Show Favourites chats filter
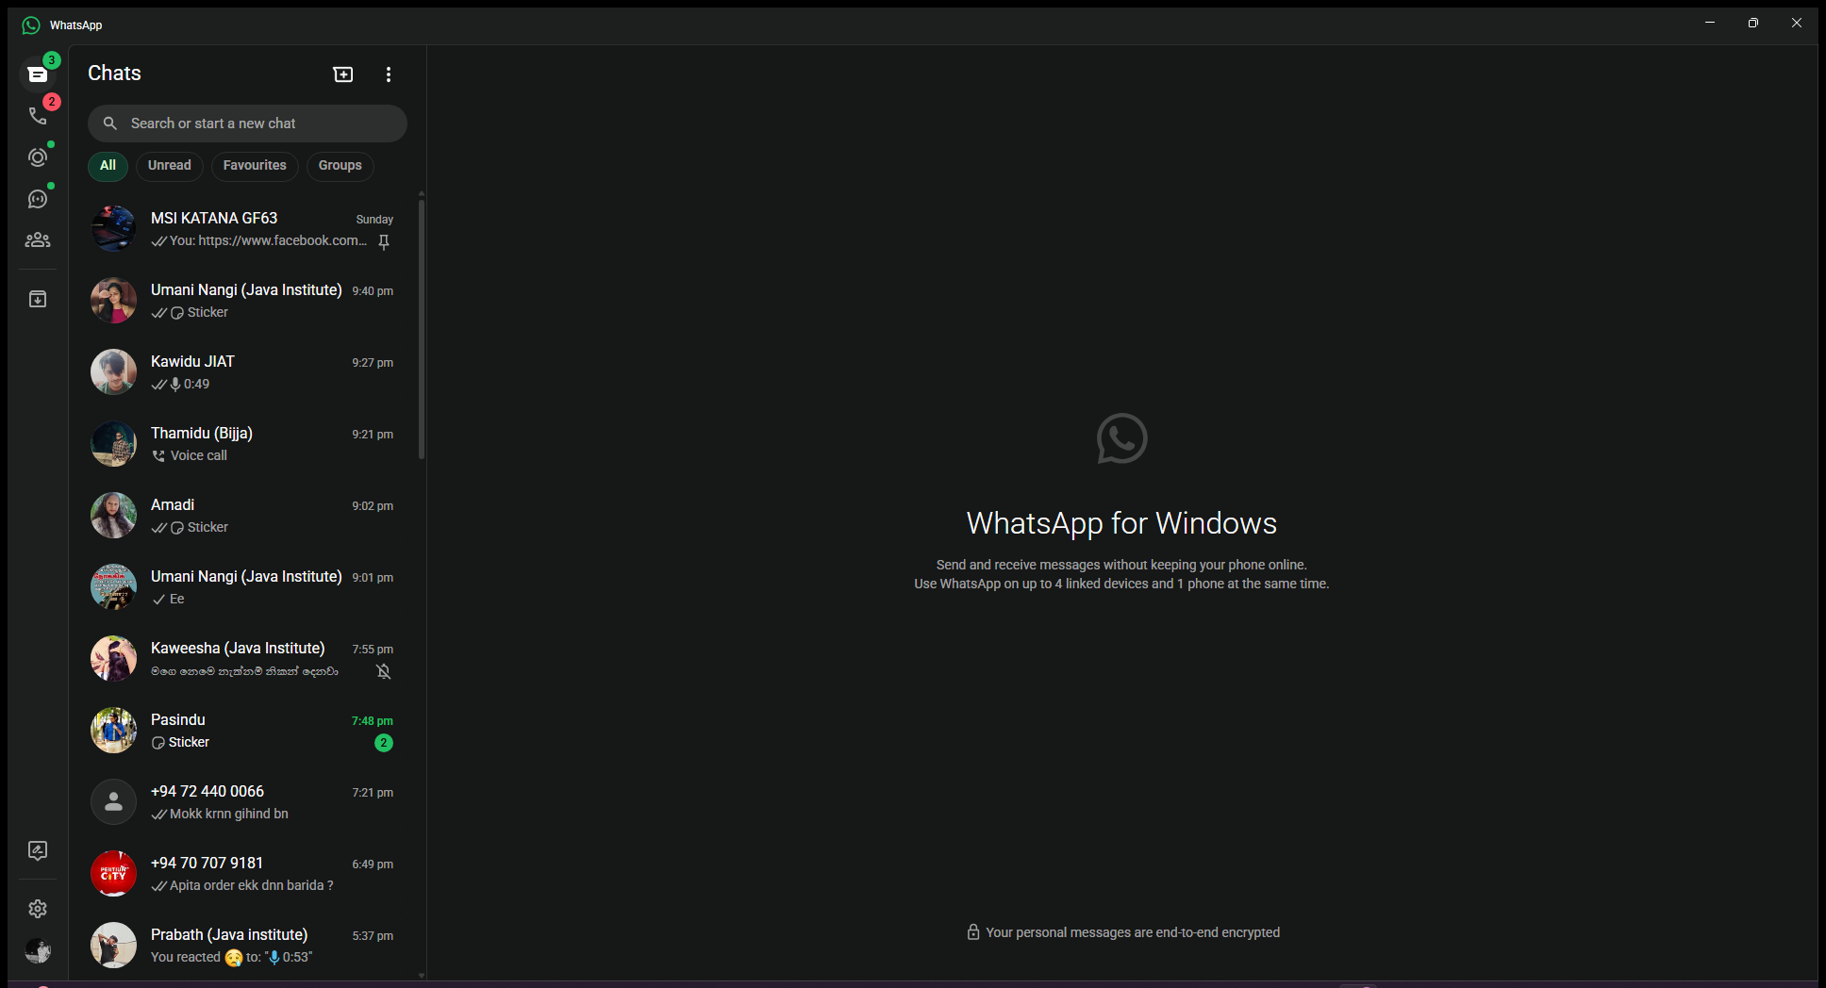This screenshot has width=1826, height=988. click(x=255, y=166)
